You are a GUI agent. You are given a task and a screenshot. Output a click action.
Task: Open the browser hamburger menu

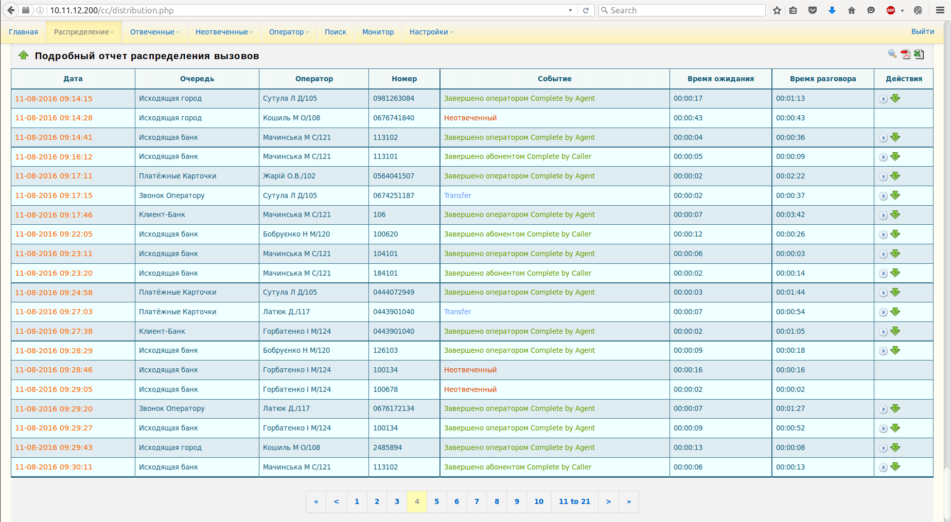pos(940,10)
